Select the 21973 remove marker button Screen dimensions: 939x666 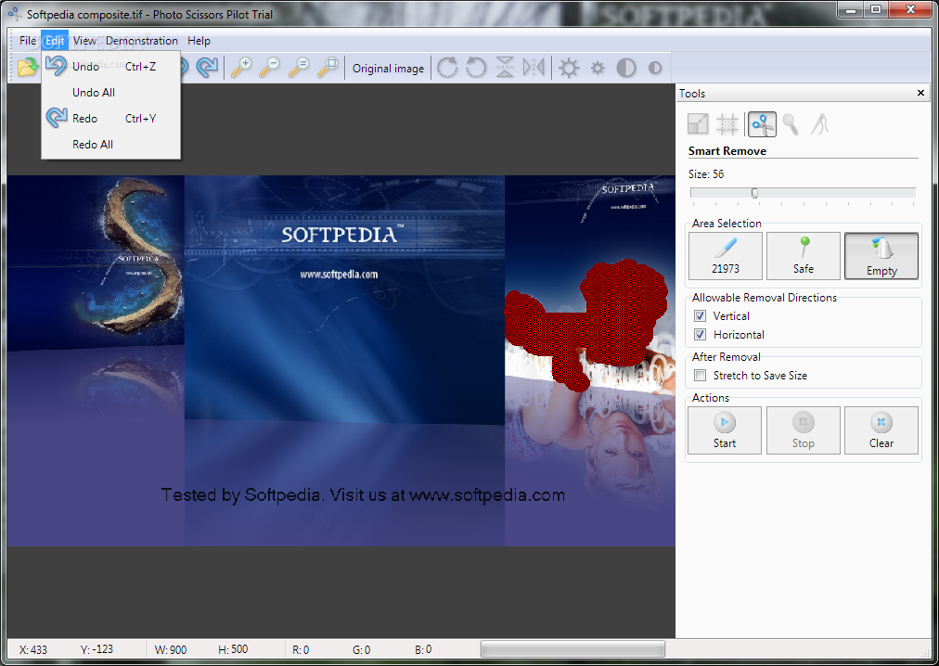tap(726, 256)
